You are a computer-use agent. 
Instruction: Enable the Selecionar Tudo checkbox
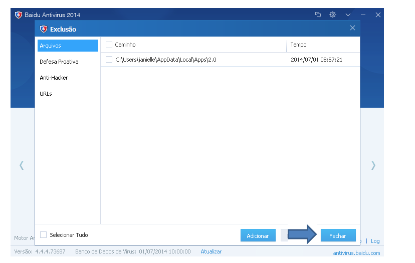[x=43, y=234]
